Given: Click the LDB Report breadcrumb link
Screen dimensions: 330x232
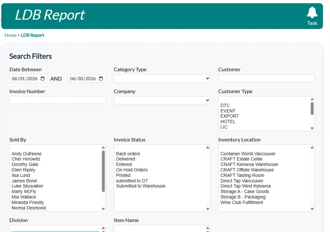Looking at the screenshot, I should (x=32, y=35).
